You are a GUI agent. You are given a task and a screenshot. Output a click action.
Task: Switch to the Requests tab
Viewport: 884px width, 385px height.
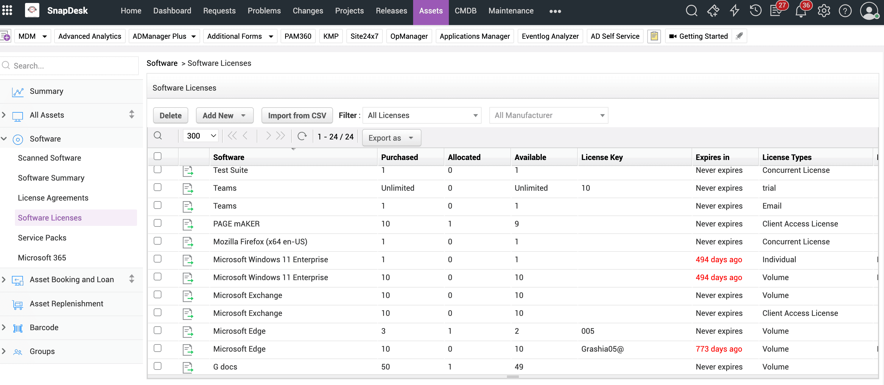[x=219, y=11]
